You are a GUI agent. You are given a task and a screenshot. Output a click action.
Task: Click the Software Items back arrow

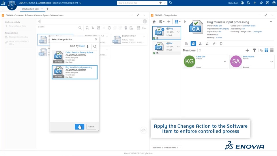39,21
